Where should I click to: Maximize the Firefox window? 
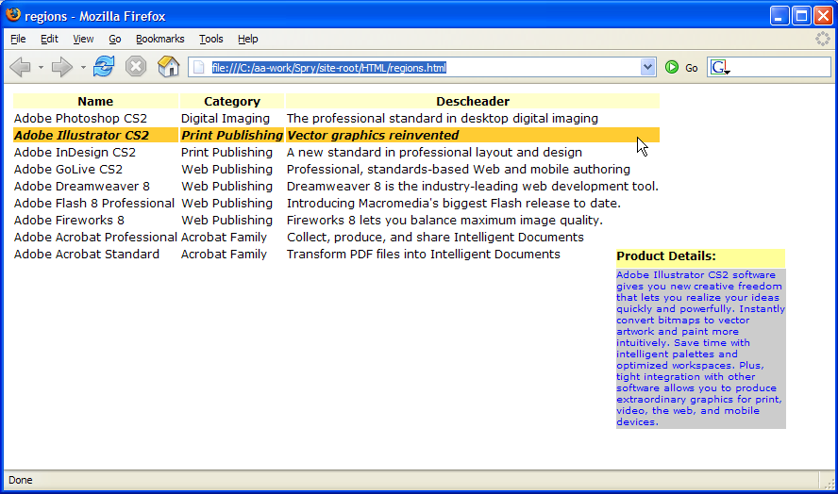coord(801,16)
